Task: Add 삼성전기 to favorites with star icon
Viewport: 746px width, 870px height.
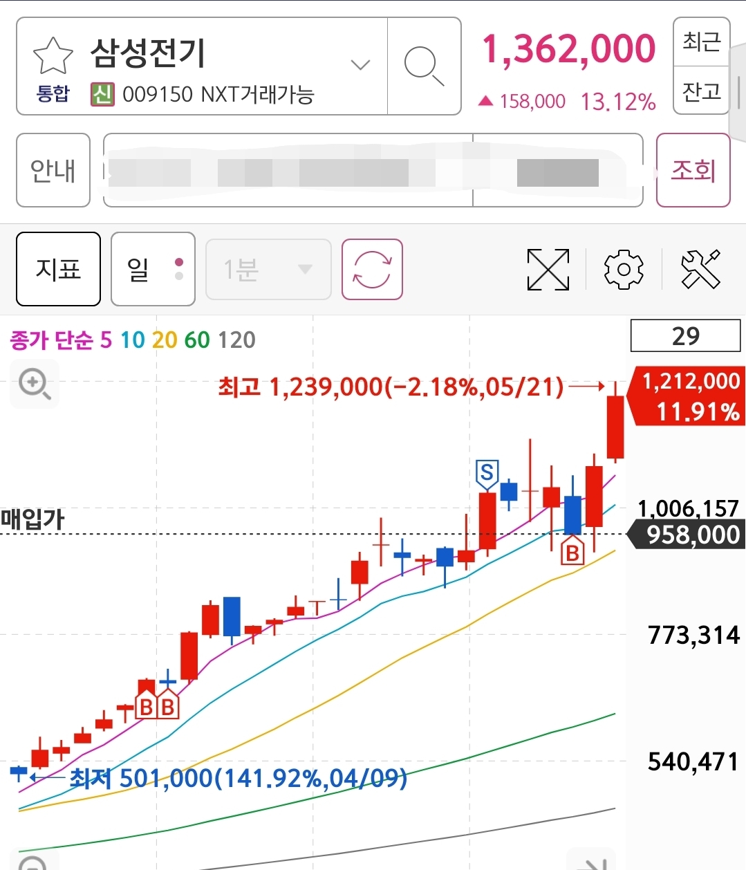Action: point(53,56)
